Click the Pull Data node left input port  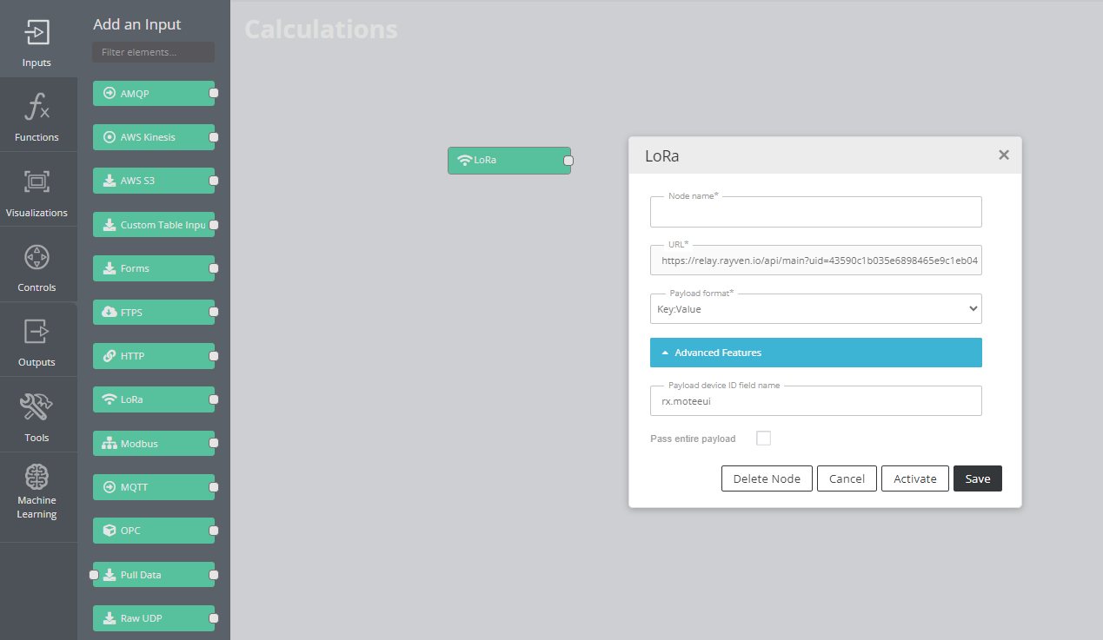94,575
